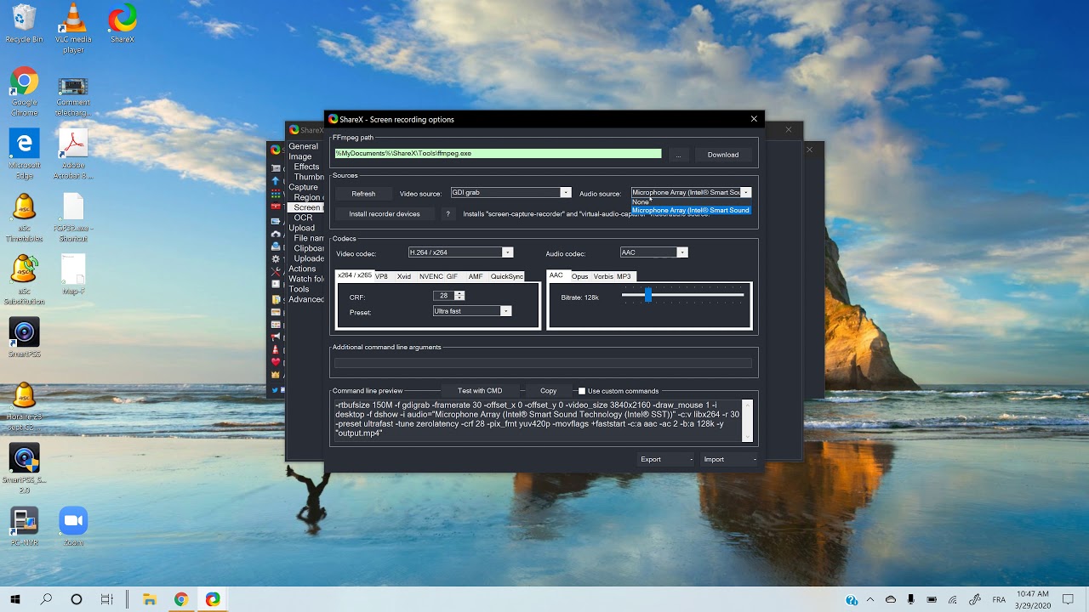Select the SmartPSS desktop icon
The image size is (1089, 612).
(x=24, y=338)
